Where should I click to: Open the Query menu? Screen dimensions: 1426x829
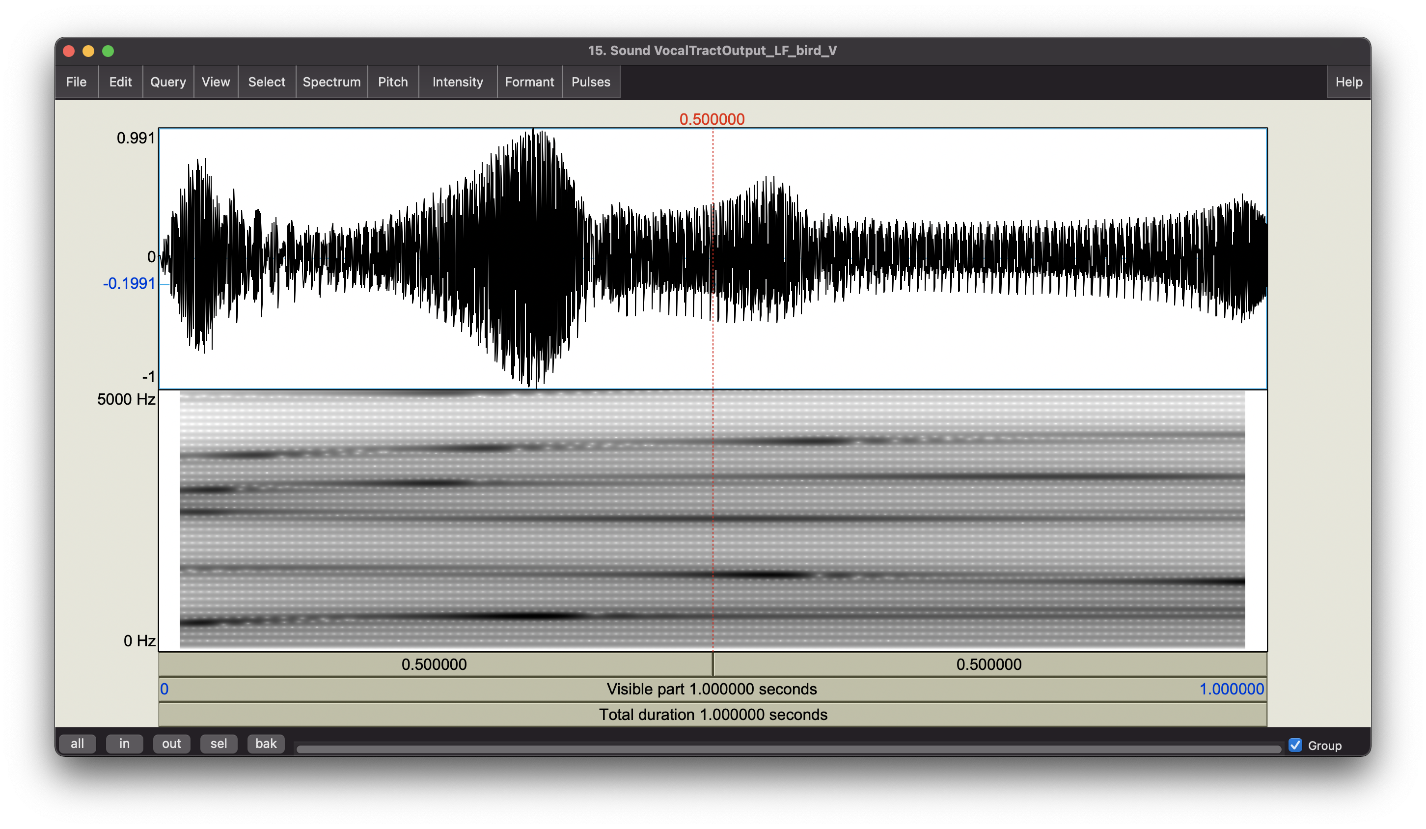pyautogui.click(x=167, y=82)
